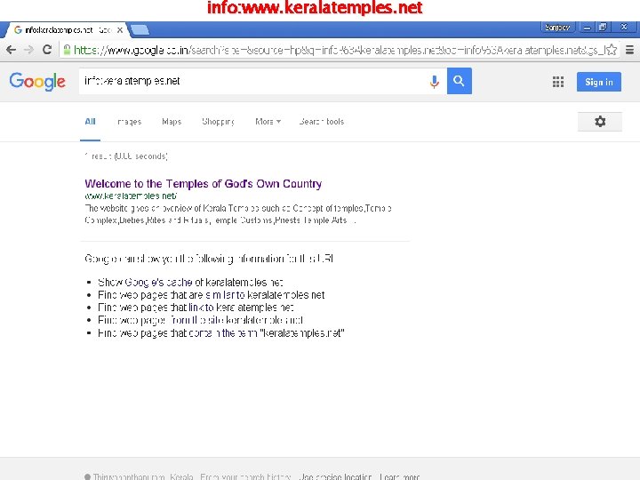640x480 pixels.
Task: Click the Use precise location link
Action: click(335, 476)
